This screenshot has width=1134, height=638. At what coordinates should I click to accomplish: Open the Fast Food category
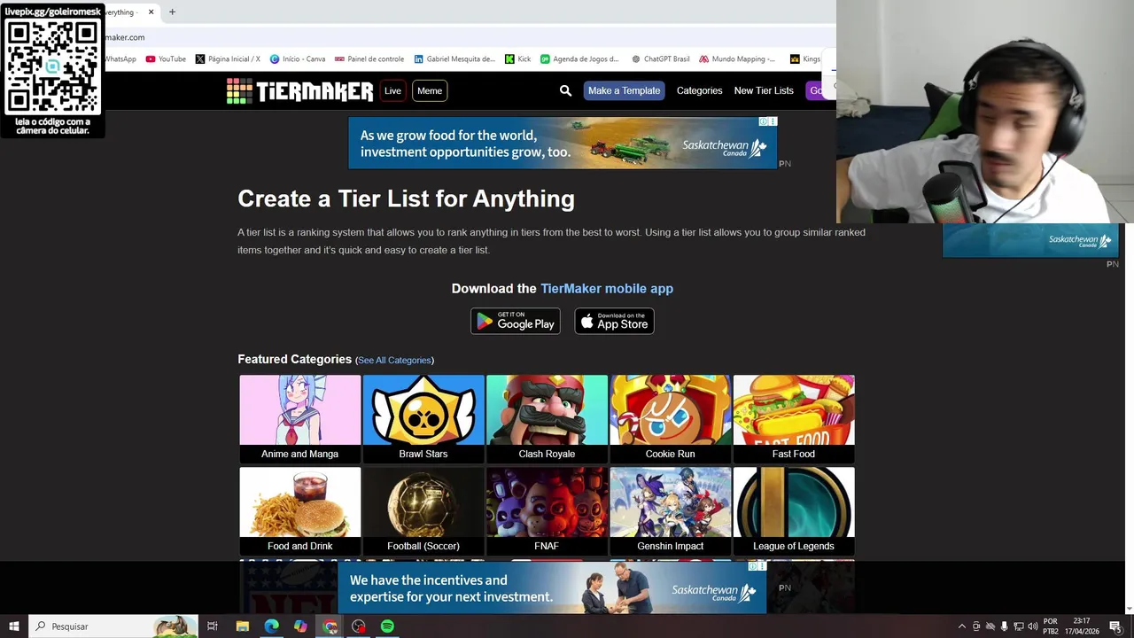794,418
